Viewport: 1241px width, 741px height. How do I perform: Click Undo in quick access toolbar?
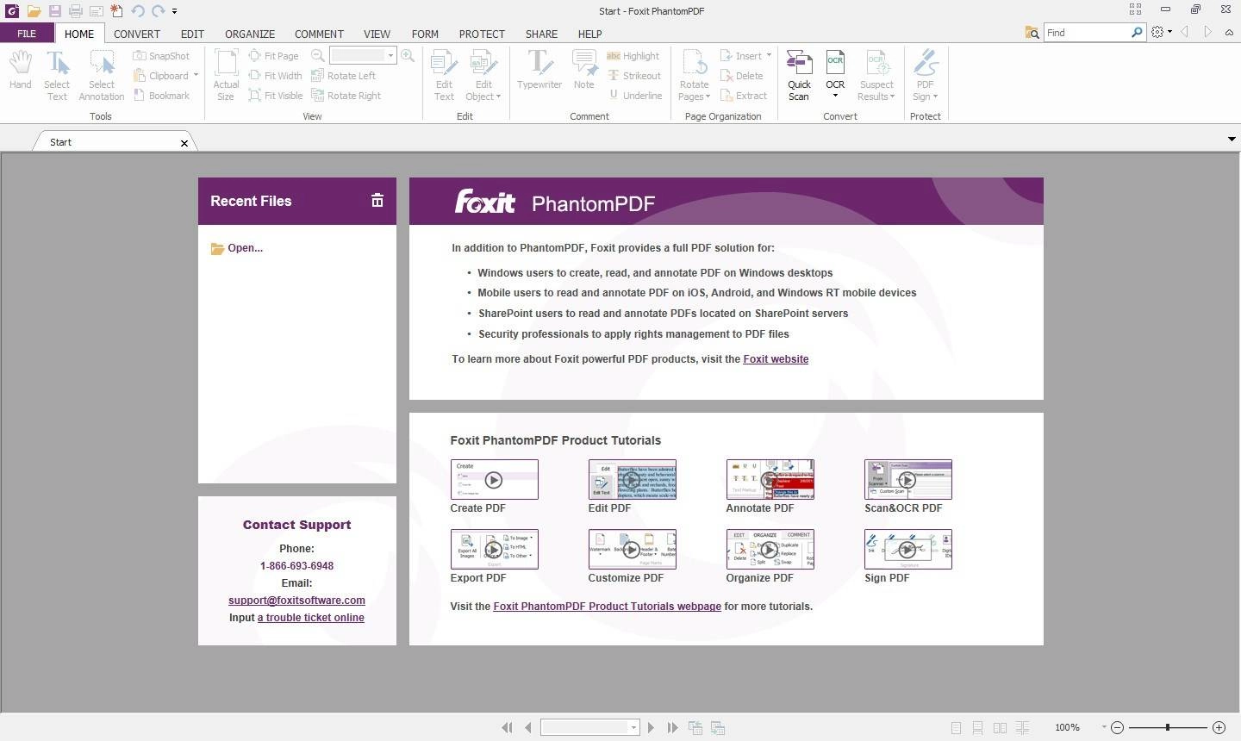click(137, 11)
